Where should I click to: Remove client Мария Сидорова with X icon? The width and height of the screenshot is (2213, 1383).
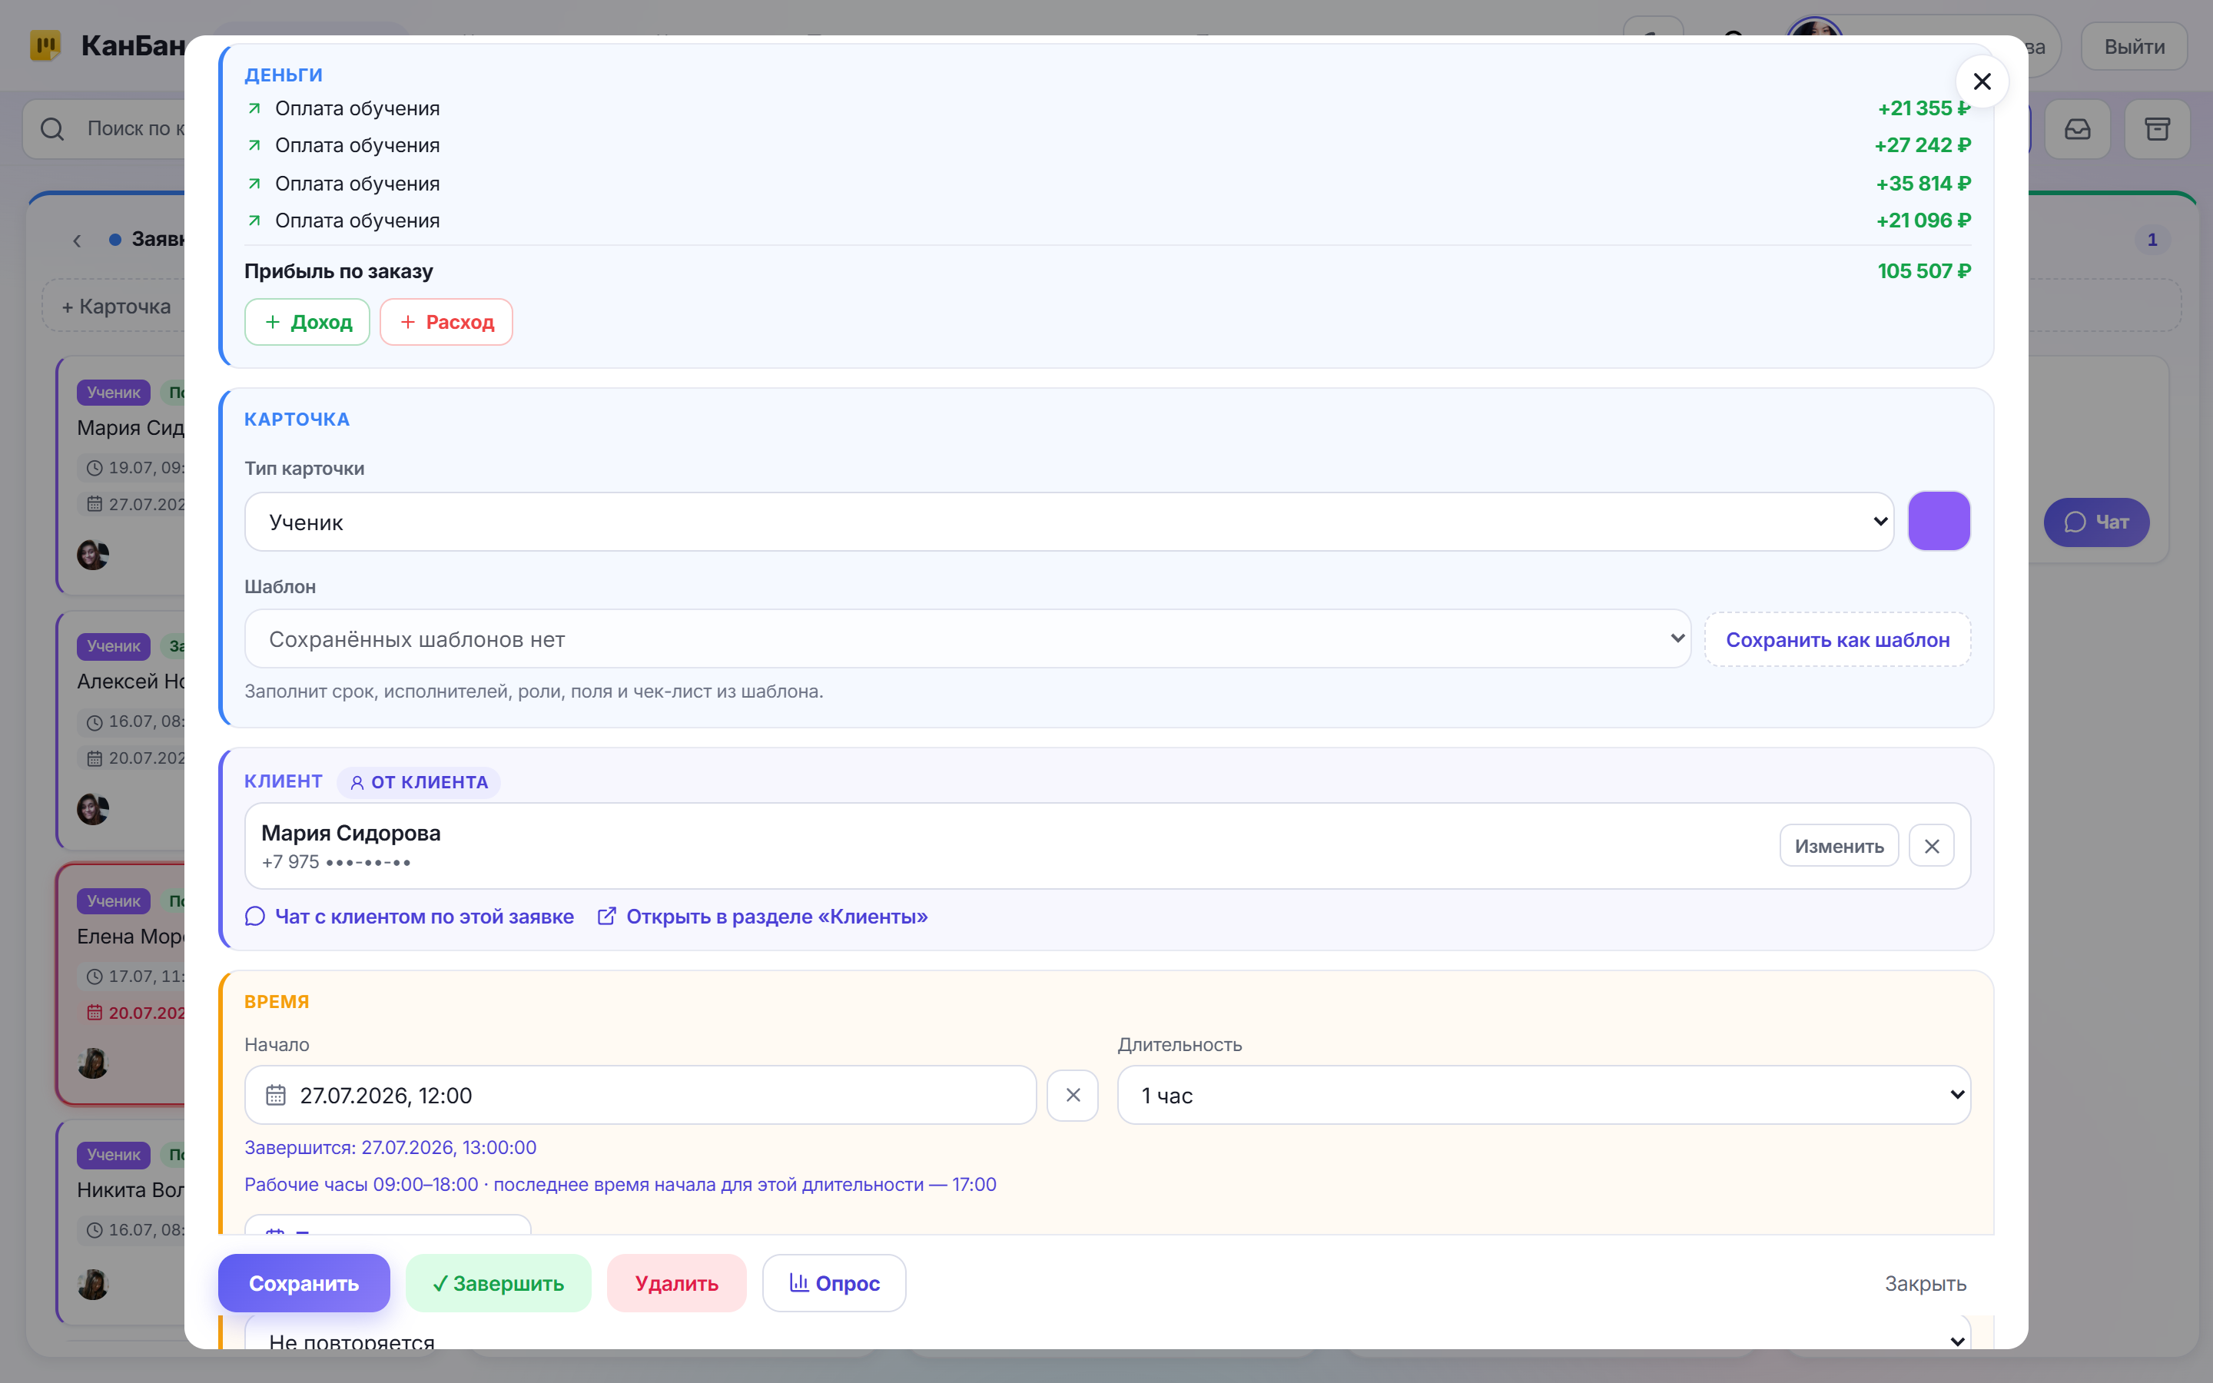(x=1931, y=846)
